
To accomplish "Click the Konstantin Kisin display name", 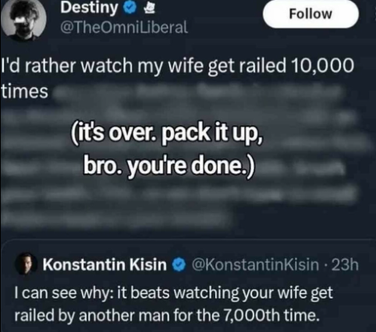I will pyautogui.click(x=105, y=265).
